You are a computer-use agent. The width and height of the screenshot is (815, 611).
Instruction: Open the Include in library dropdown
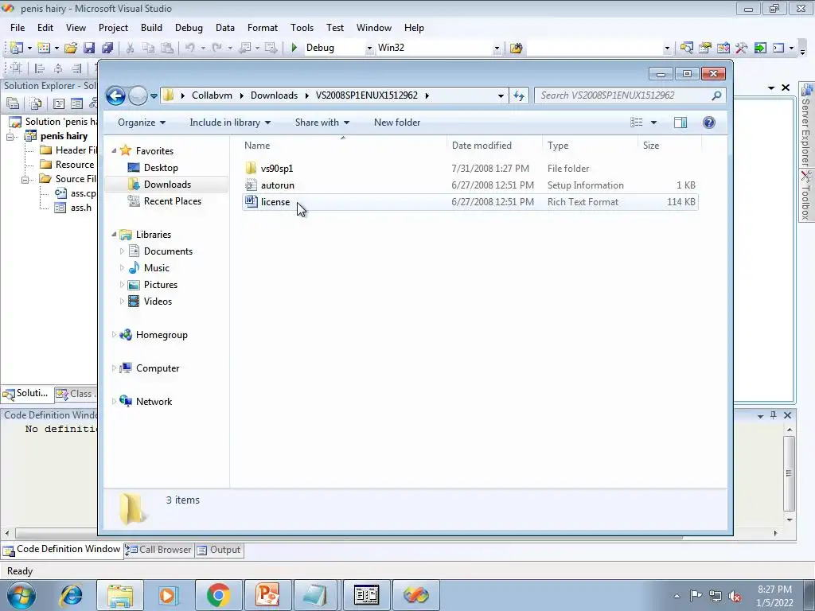230,123
